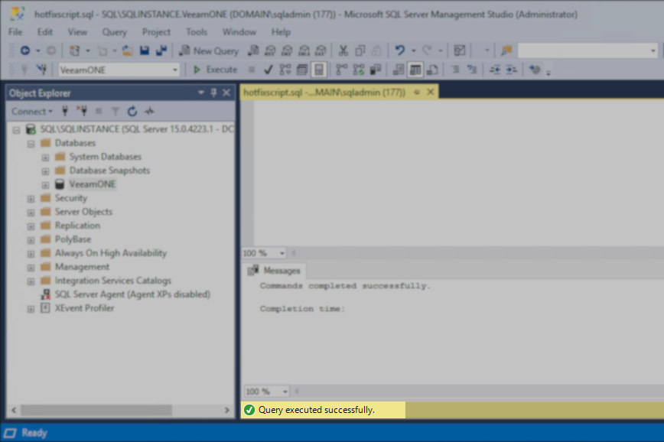The image size is (664, 442).
Task: Close the hotfixscript.sql tab
Action: [431, 92]
